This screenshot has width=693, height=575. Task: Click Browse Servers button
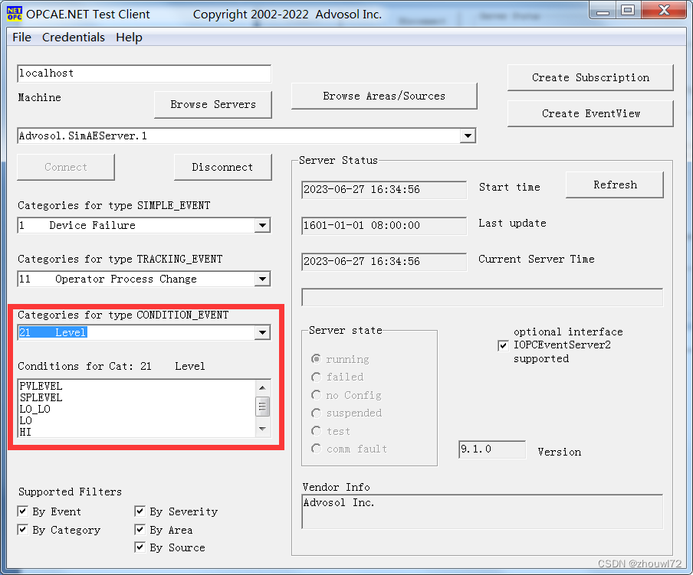[213, 105]
